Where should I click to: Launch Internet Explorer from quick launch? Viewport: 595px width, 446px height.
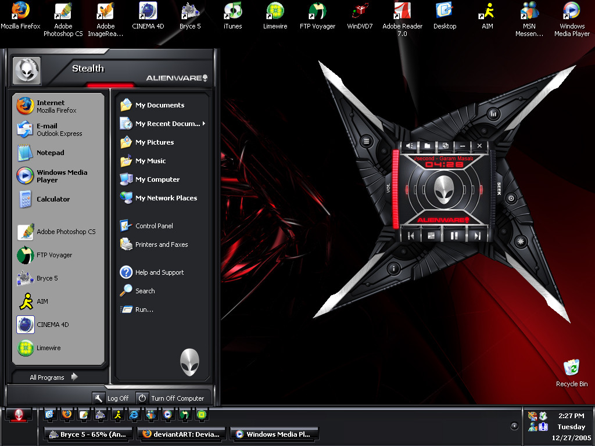pos(134,415)
